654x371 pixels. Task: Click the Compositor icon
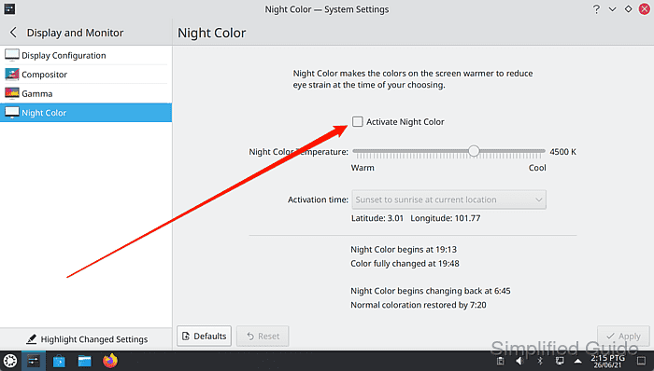pos(11,74)
